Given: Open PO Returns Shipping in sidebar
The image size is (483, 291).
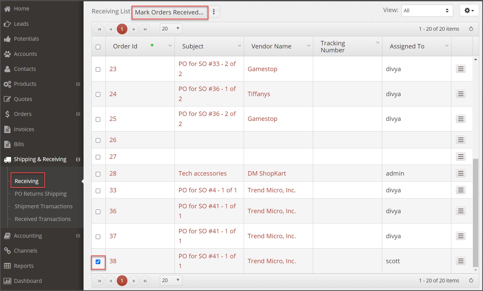Looking at the screenshot, I should tap(41, 194).
